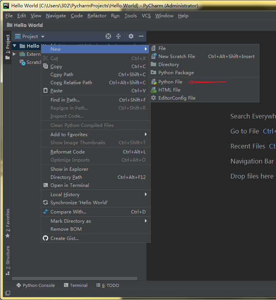Click the Paste clipboard icon
Screen dimensions: 276x300
click(x=45, y=90)
